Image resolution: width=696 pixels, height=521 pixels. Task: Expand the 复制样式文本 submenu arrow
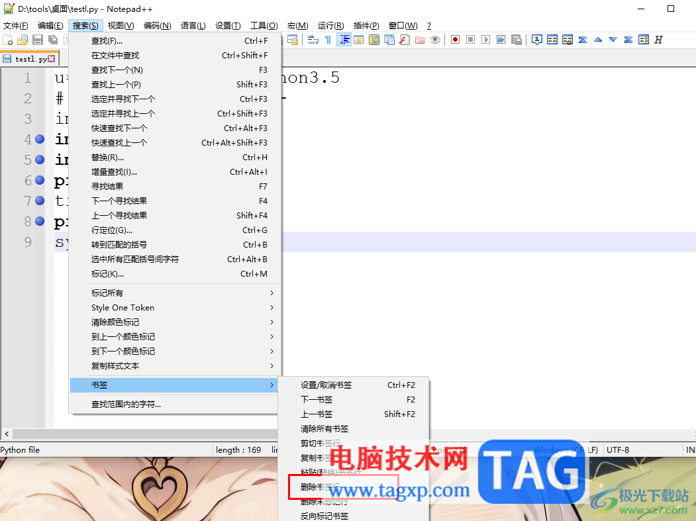[x=272, y=366]
